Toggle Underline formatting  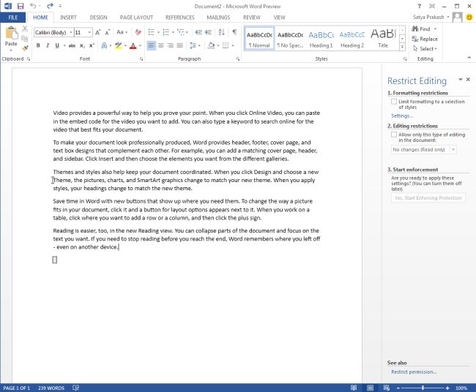pyautogui.click(x=57, y=45)
